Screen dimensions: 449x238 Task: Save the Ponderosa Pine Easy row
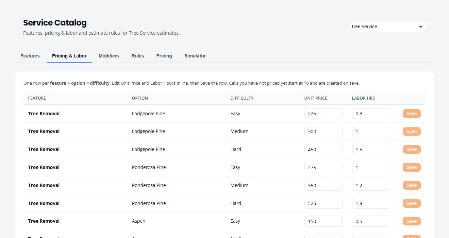tap(412, 167)
